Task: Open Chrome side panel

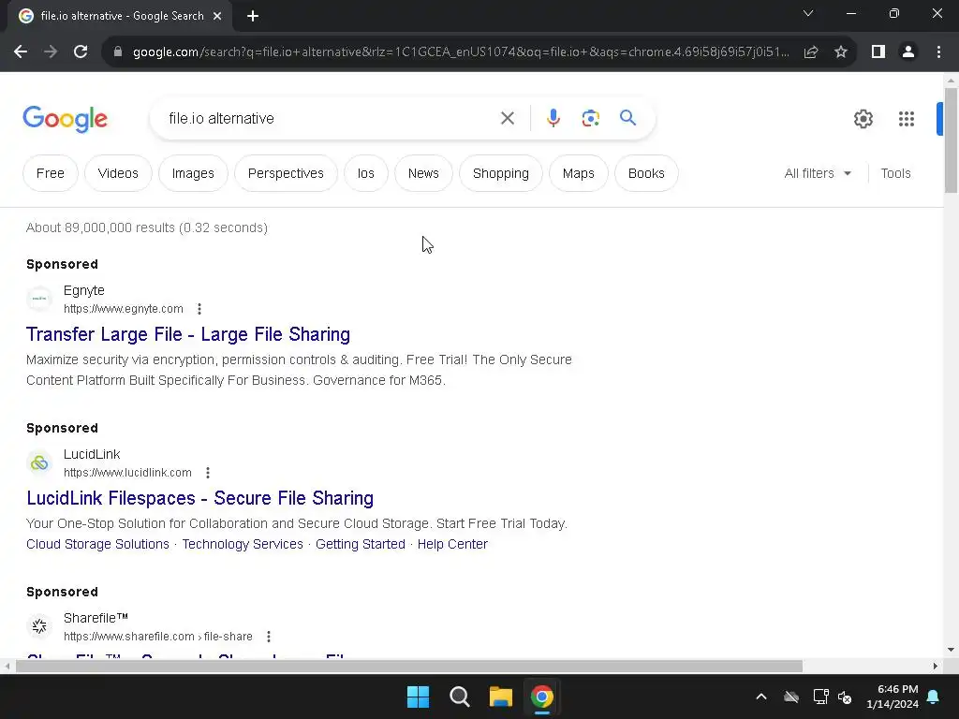Action: [878, 52]
